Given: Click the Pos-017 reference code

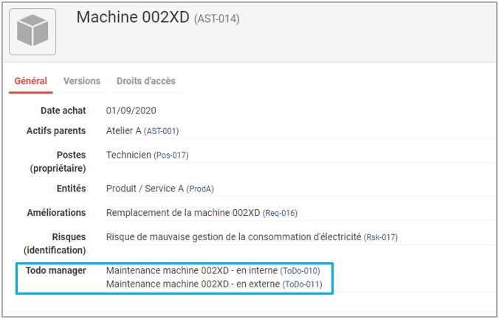Looking at the screenshot, I should point(171,155).
